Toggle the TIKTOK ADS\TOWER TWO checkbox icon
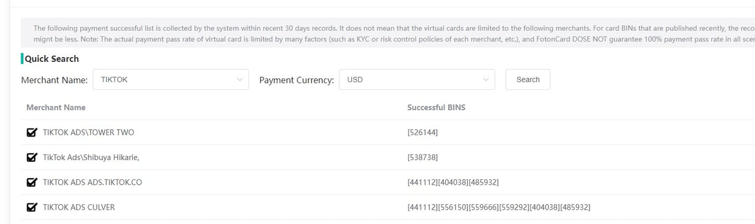This screenshot has width=755, height=224. [x=32, y=132]
